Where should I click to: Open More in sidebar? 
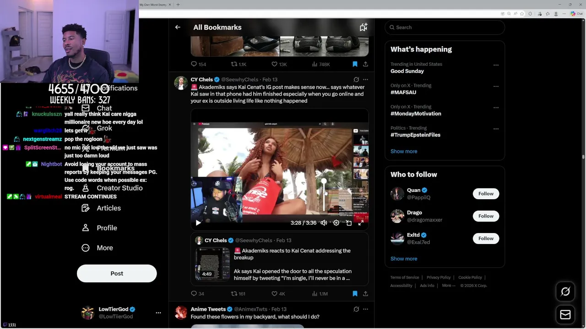pyautogui.click(x=97, y=248)
